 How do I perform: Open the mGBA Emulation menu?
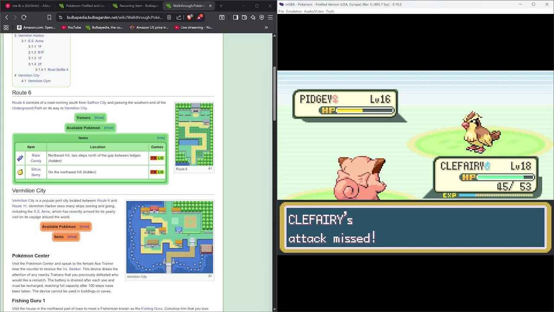coord(294,11)
